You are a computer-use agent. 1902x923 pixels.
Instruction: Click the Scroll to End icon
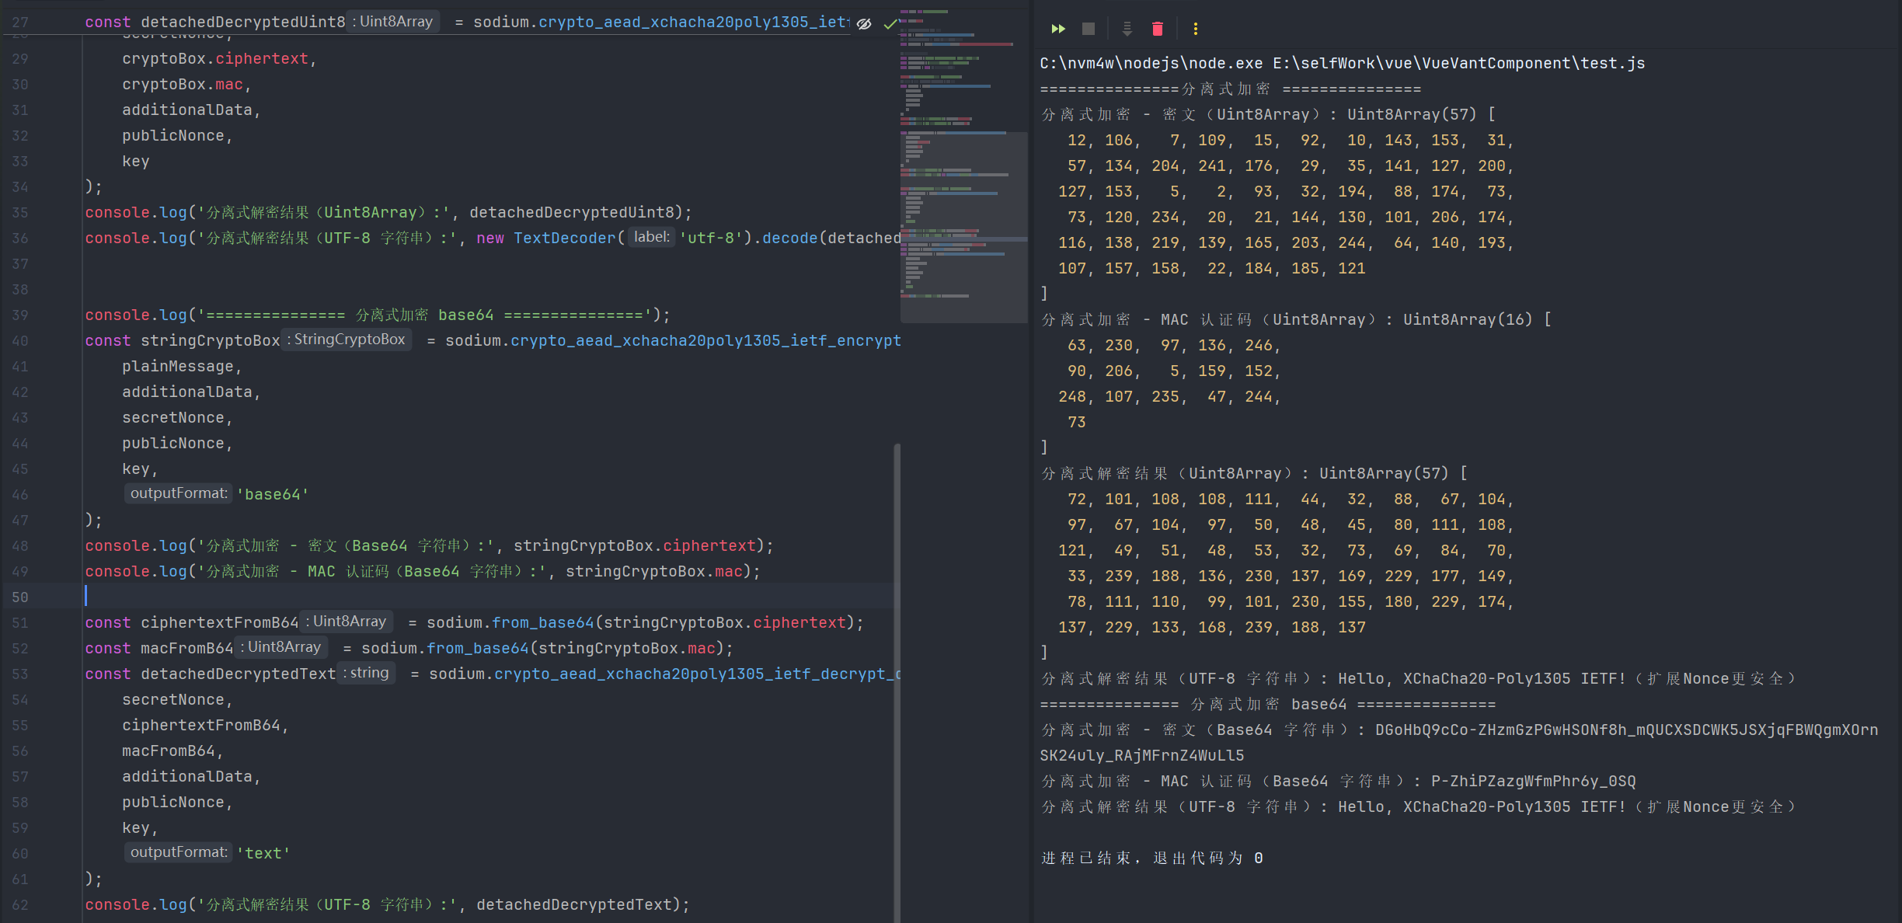pos(1127,29)
